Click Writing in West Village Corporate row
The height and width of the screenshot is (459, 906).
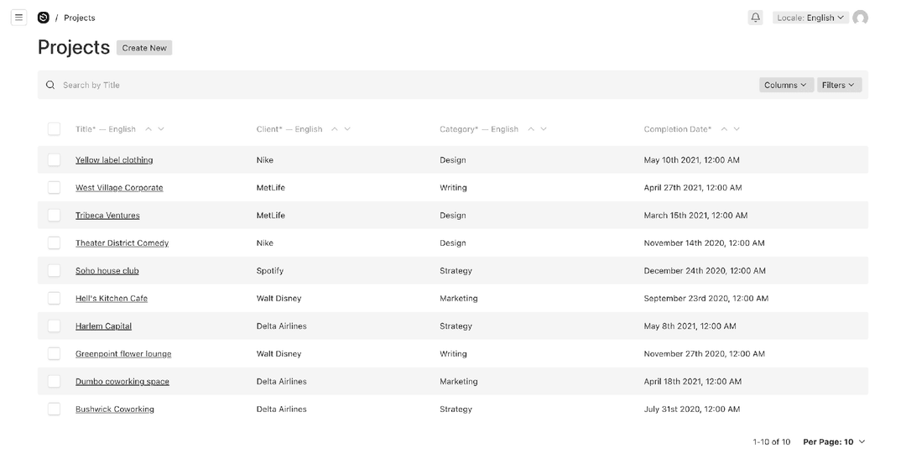453,187
